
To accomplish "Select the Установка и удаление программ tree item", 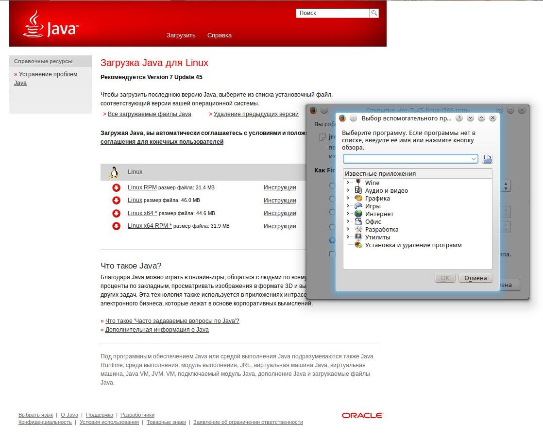I will click(413, 245).
